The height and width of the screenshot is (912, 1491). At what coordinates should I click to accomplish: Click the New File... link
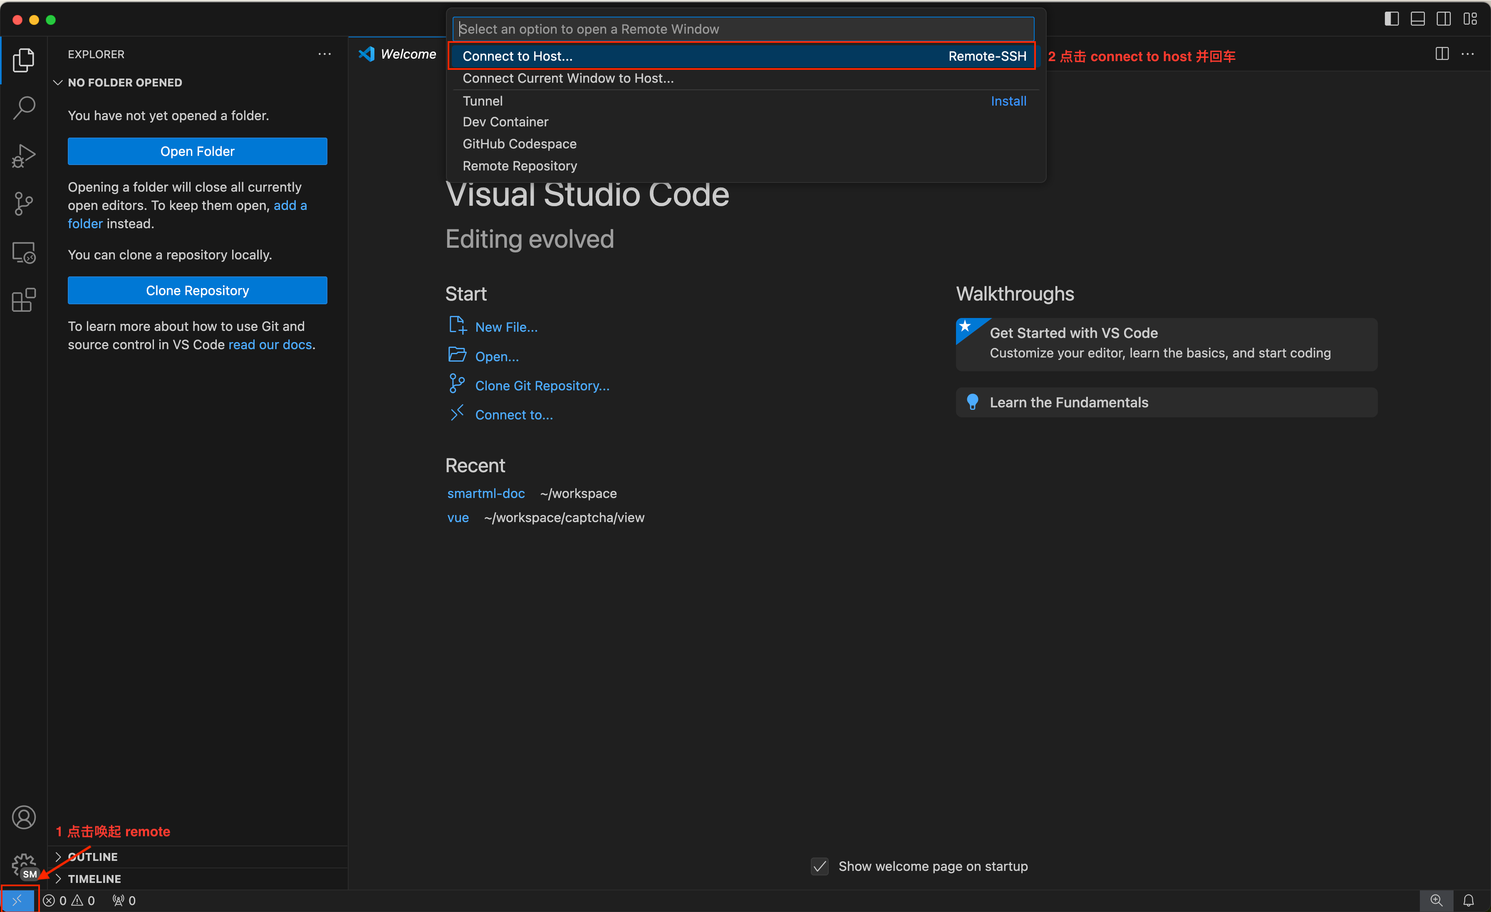(506, 327)
